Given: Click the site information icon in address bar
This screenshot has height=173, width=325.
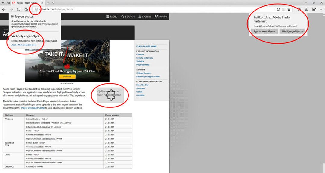Looking at the screenshot, I should pos(36,9).
